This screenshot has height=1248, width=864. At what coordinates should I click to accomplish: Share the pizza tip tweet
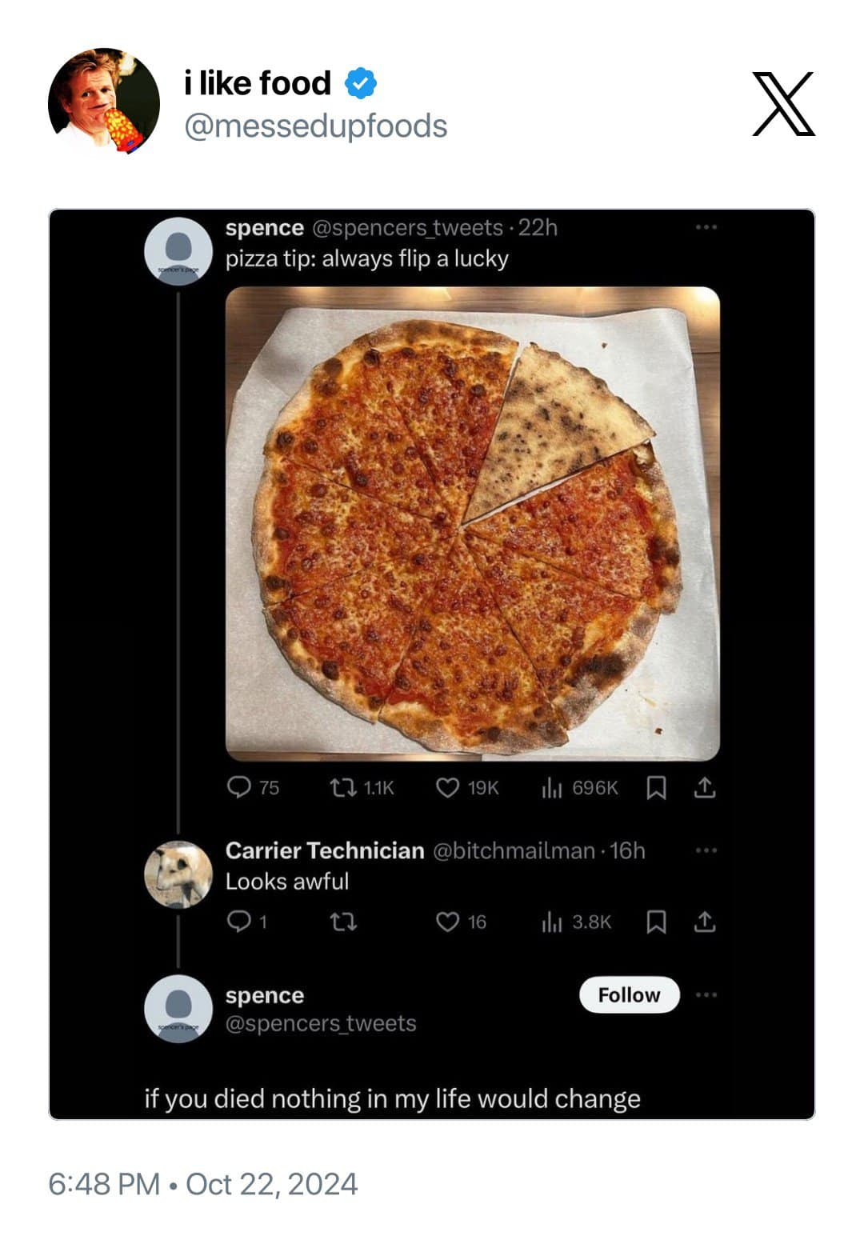tap(703, 788)
